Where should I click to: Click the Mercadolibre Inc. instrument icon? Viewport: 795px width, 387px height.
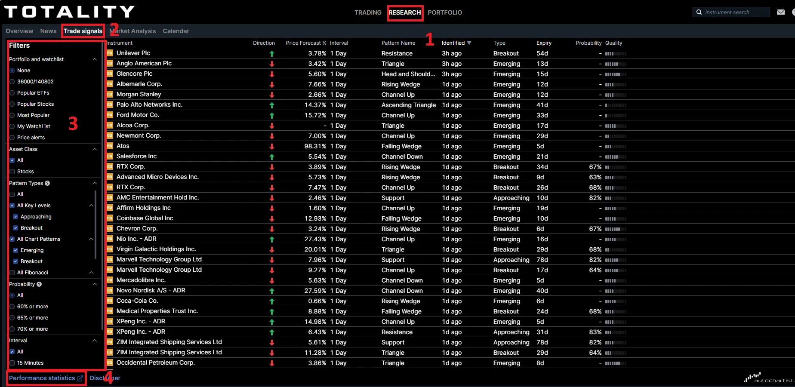(110, 280)
